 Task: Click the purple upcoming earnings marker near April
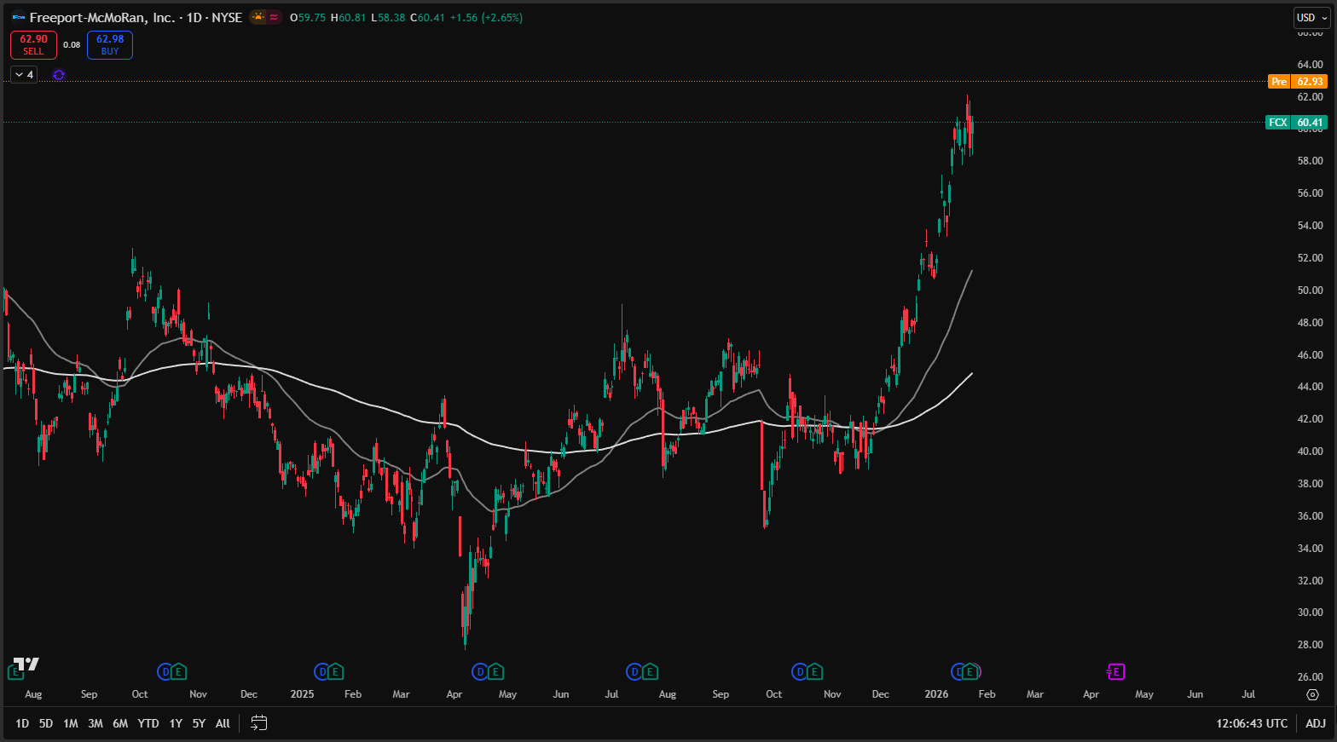tap(1115, 672)
